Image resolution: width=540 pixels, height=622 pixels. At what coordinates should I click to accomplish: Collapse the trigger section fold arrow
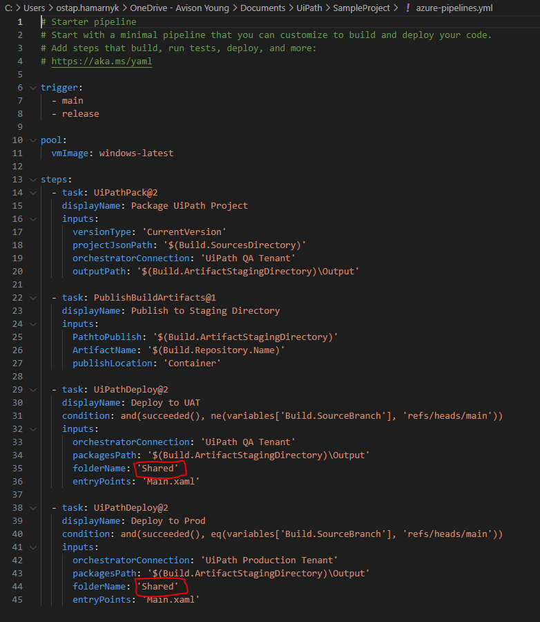click(33, 88)
